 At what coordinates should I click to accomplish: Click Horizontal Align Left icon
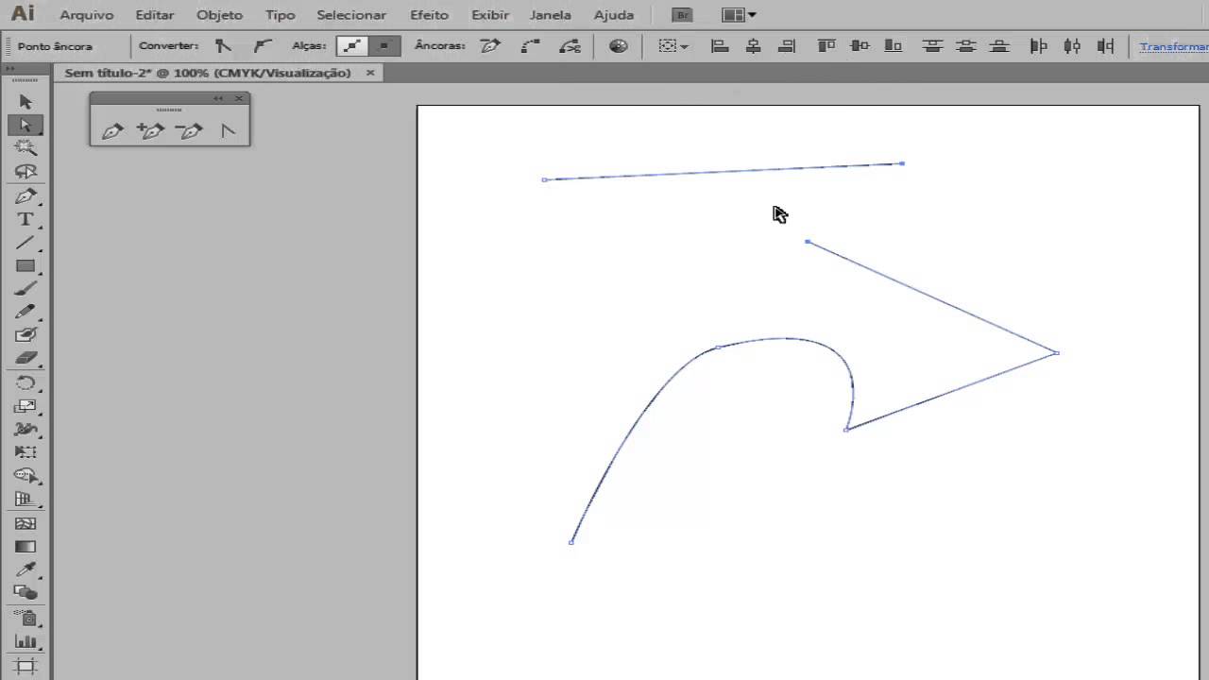click(x=720, y=45)
